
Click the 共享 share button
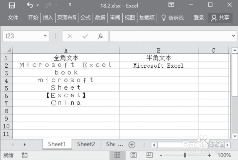tap(220, 18)
